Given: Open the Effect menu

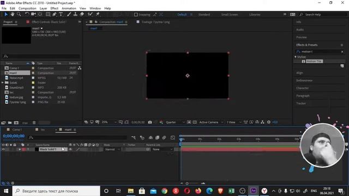Looking at the screenshot, I should tap(55, 9).
